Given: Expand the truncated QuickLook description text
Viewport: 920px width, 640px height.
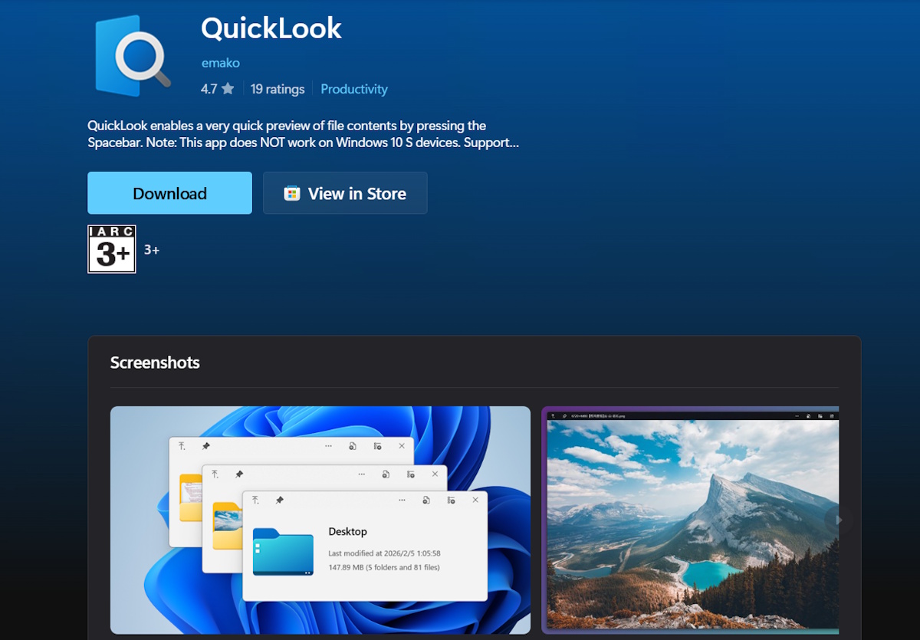Looking at the screenshot, I should 304,134.
